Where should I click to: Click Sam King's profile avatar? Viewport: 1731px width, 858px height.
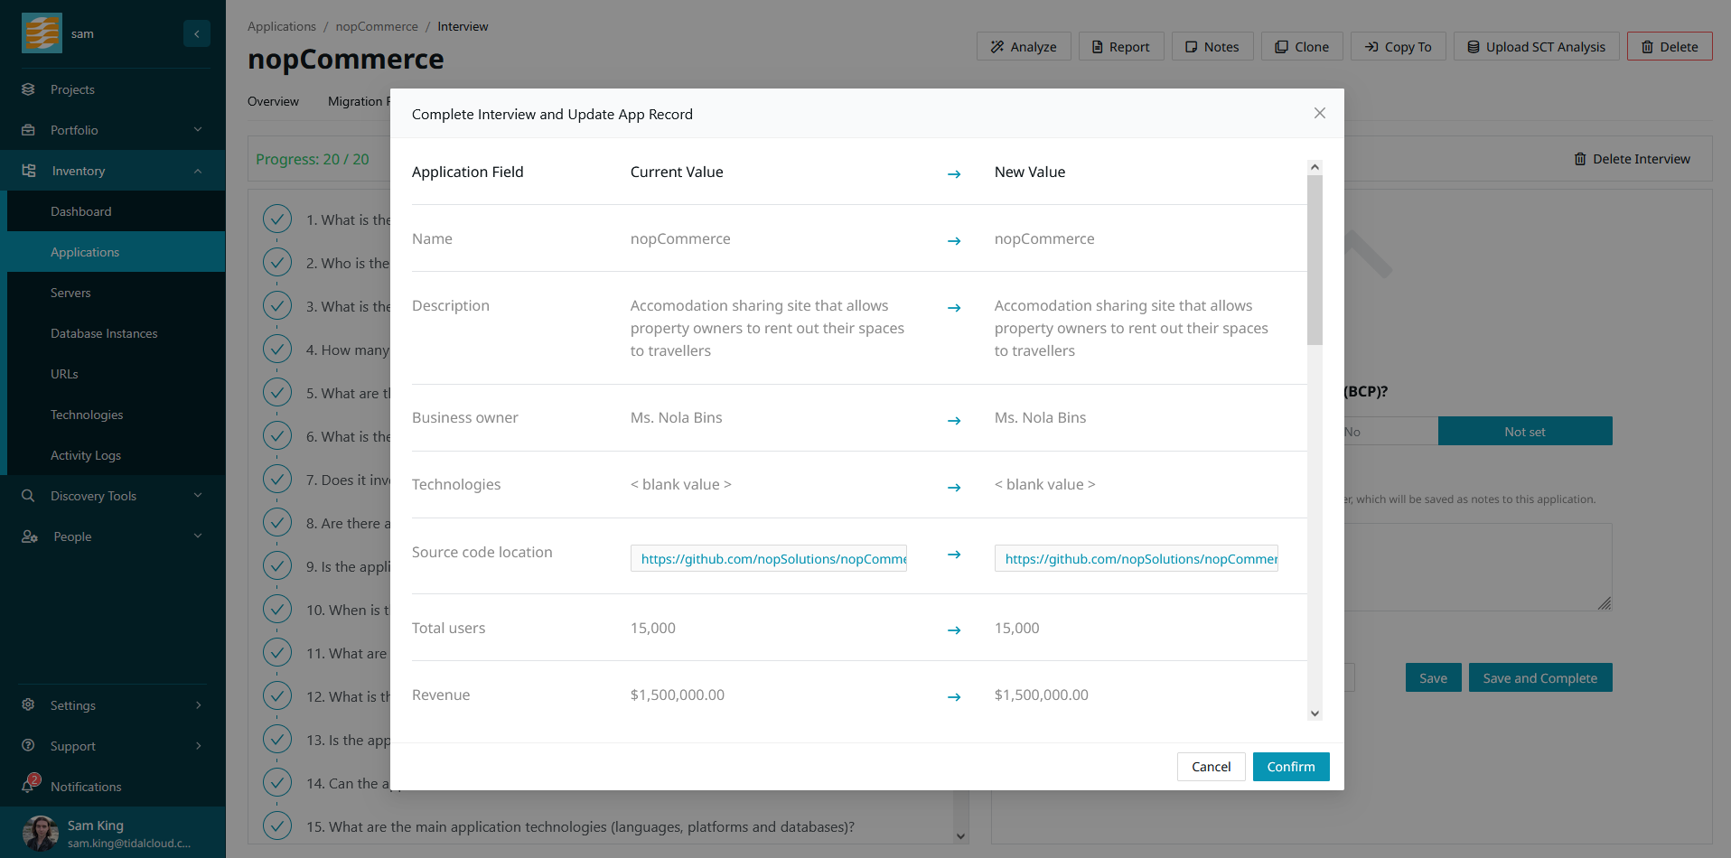tap(41, 833)
